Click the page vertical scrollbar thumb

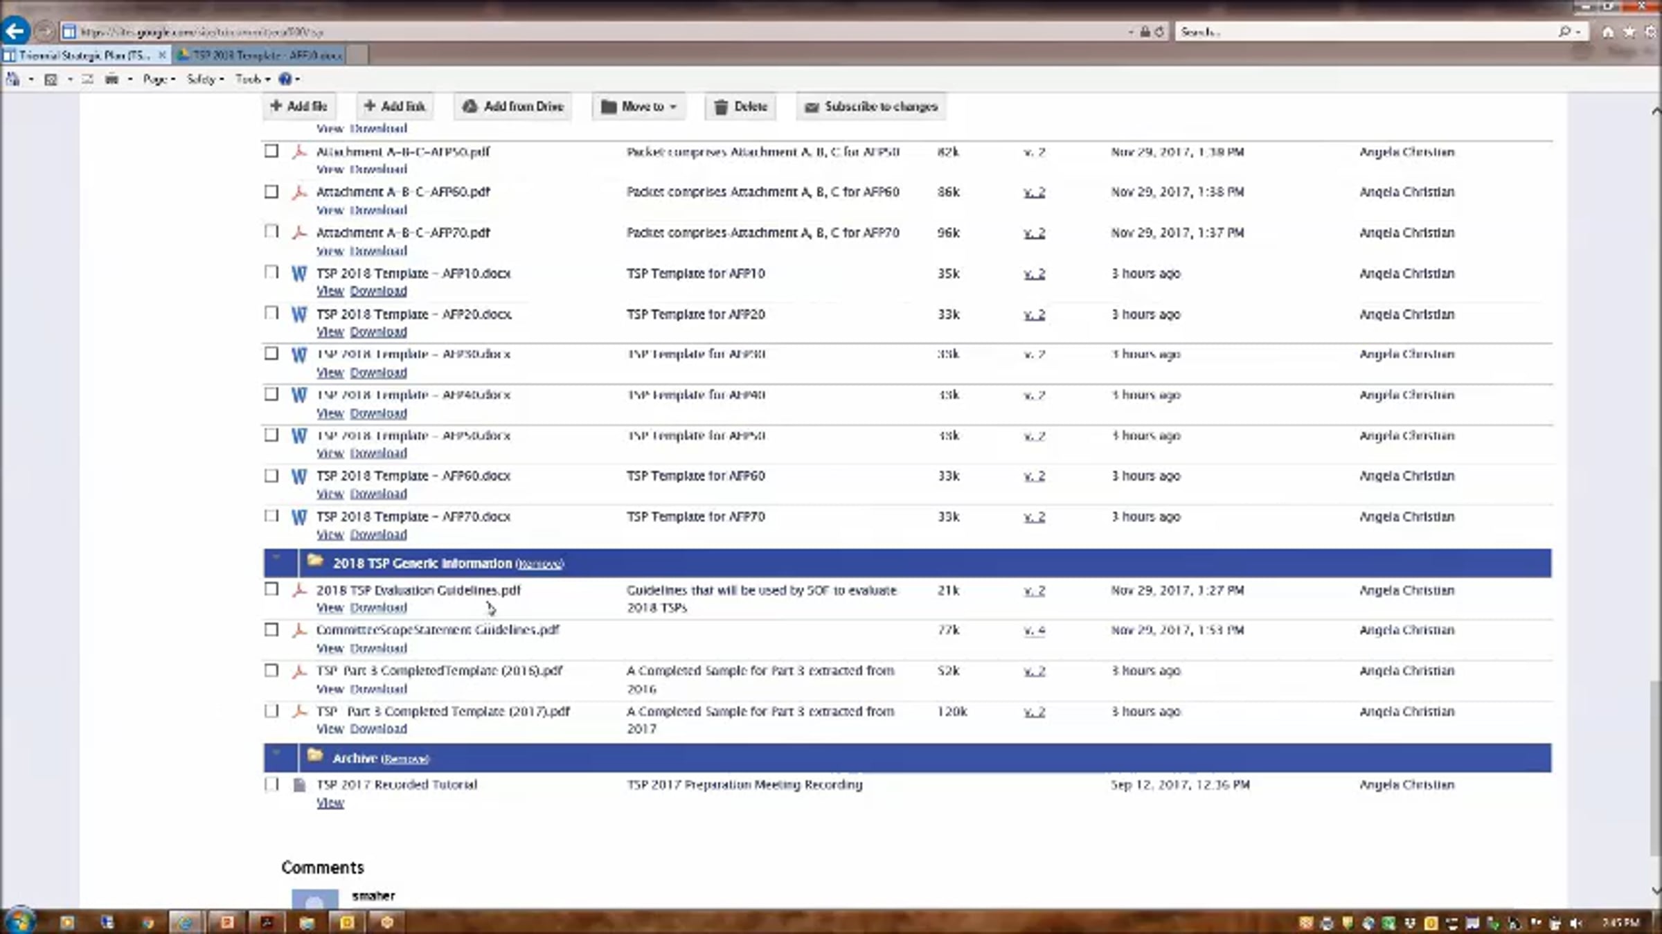click(x=1655, y=769)
